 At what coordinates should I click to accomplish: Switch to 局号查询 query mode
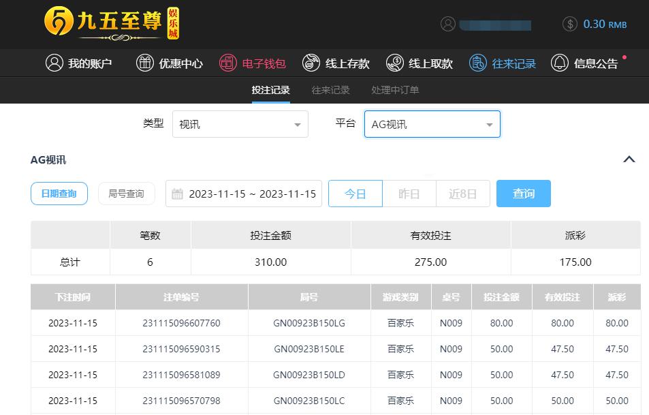(126, 194)
